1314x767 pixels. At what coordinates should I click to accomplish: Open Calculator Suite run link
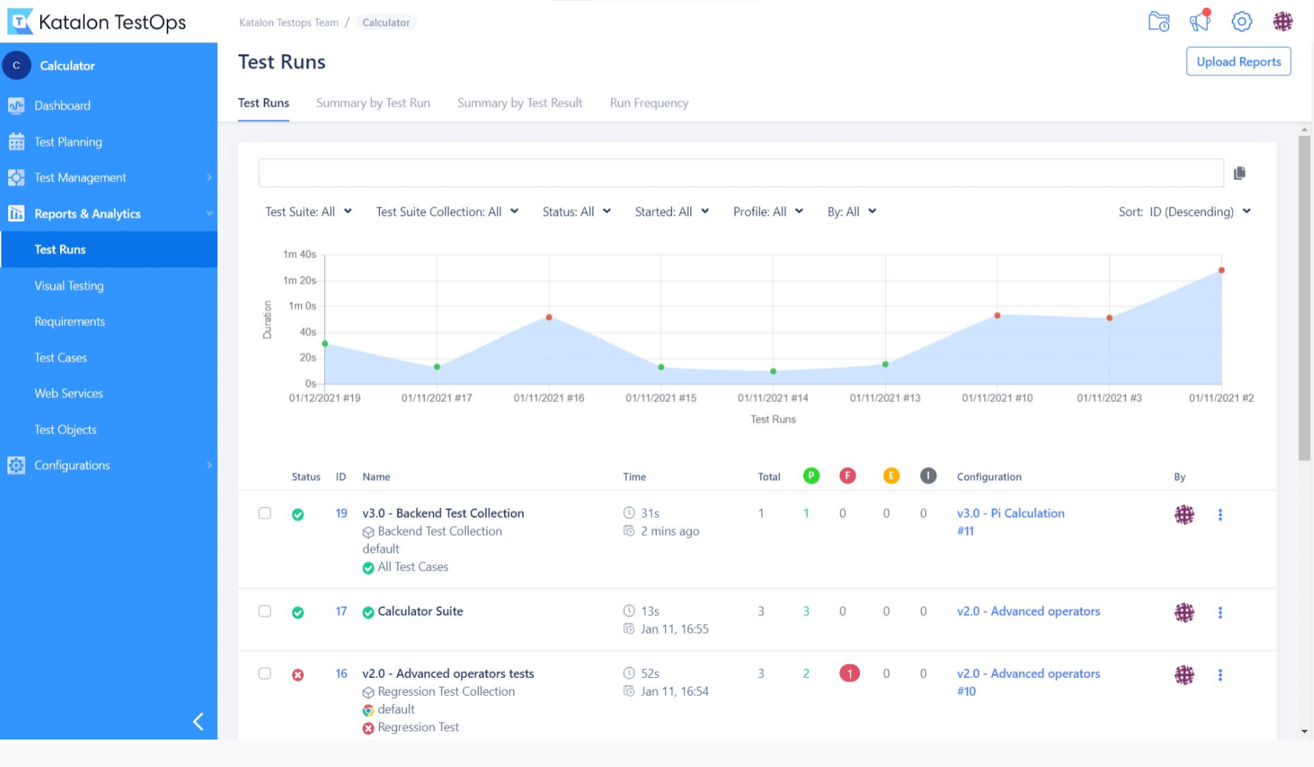420,610
